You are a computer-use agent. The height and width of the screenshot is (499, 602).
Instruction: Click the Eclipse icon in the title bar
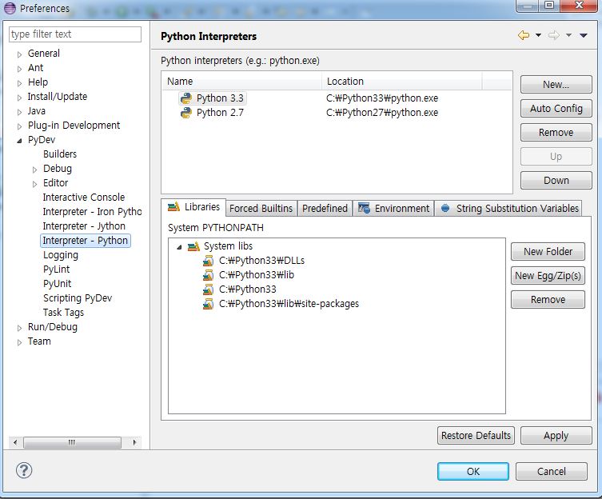click(x=10, y=8)
